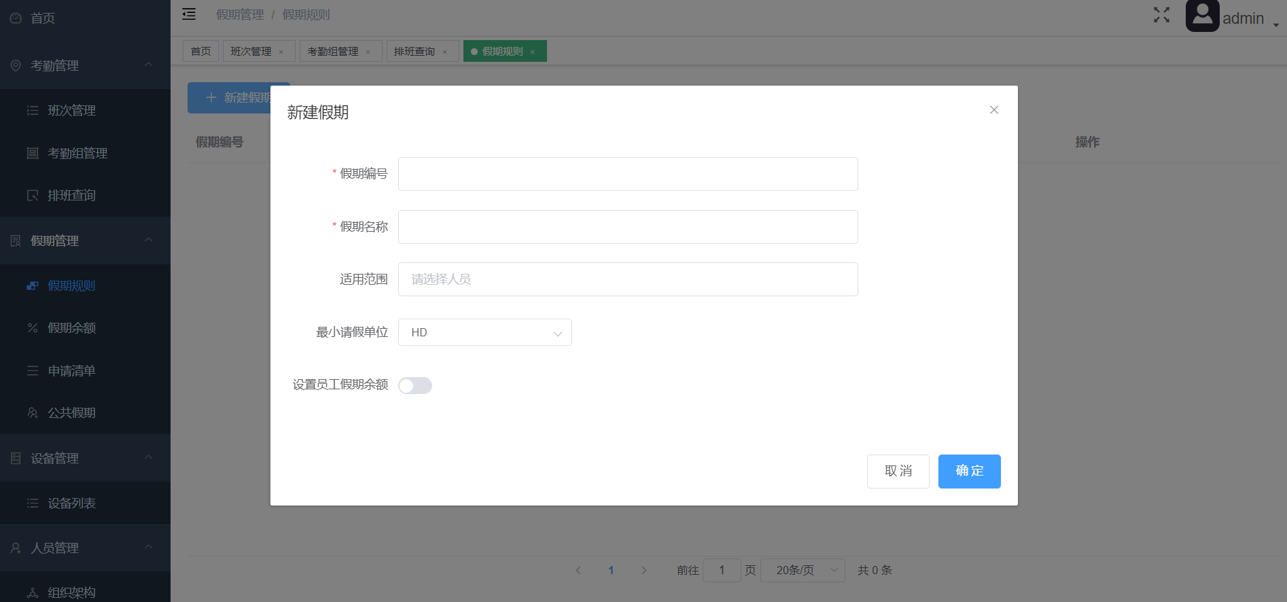Image resolution: width=1287 pixels, height=602 pixels.
Task: Focus the 假期名称 input field
Action: point(628,227)
